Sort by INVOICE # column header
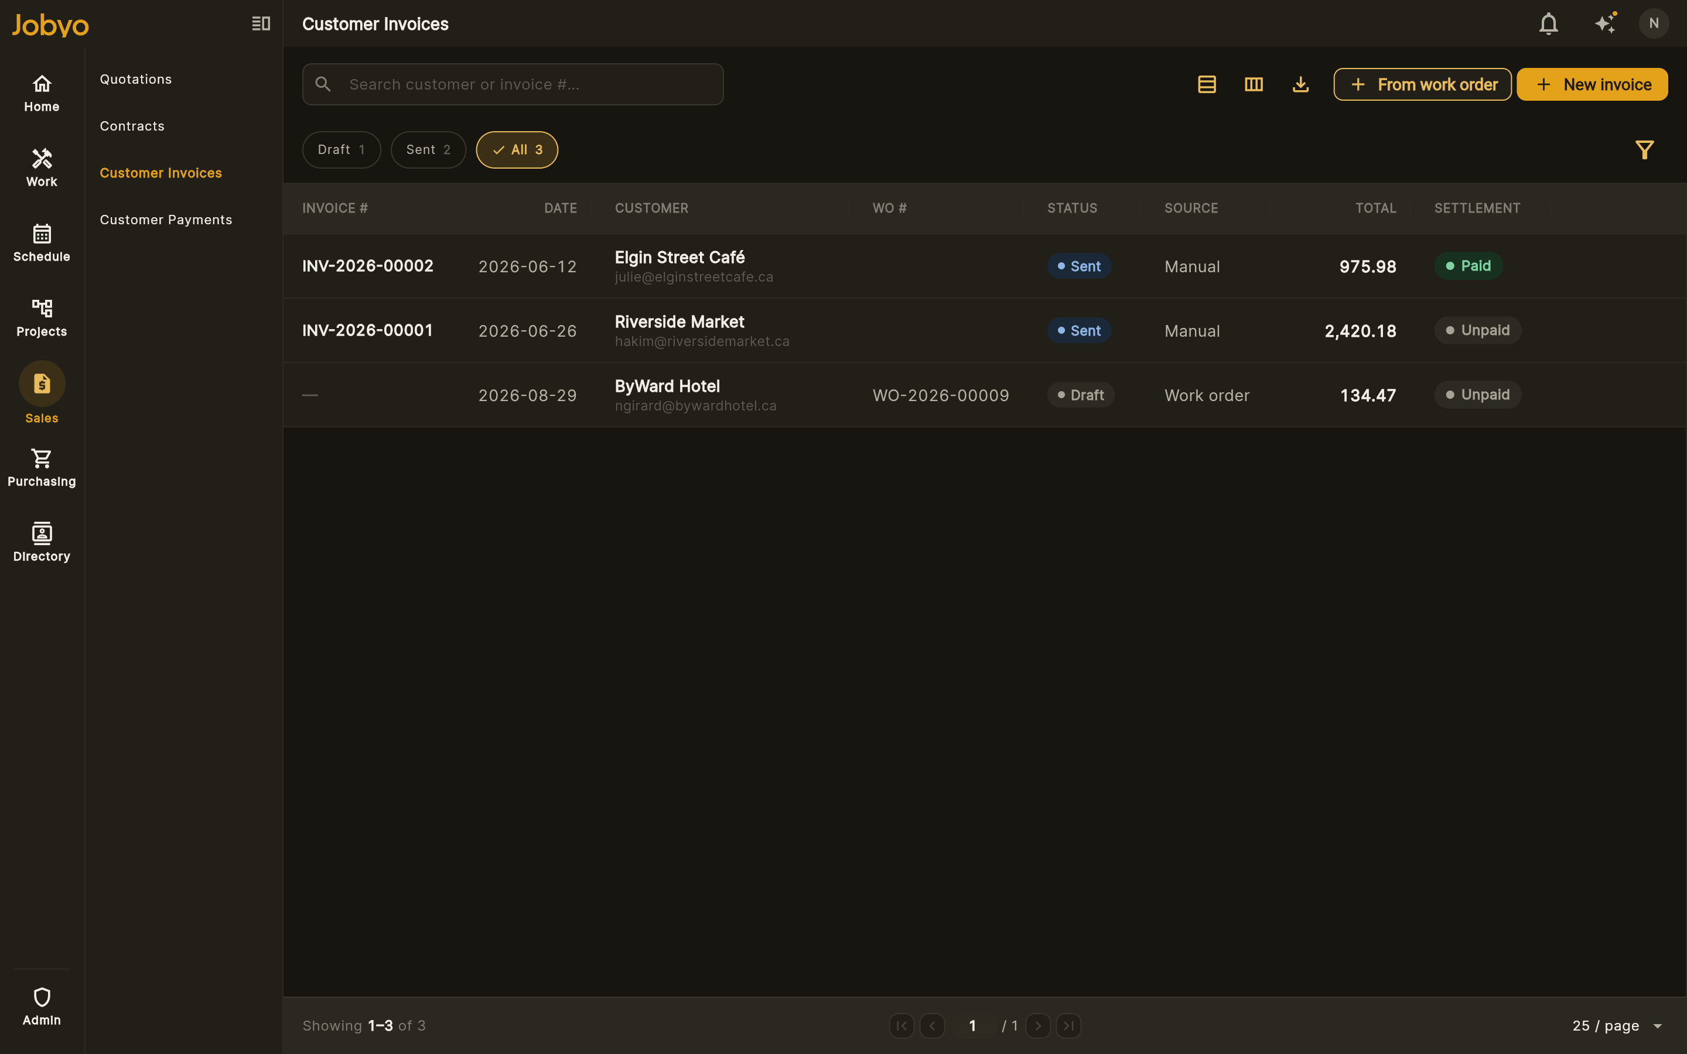This screenshot has height=1054, width=1687. point(335,208)
